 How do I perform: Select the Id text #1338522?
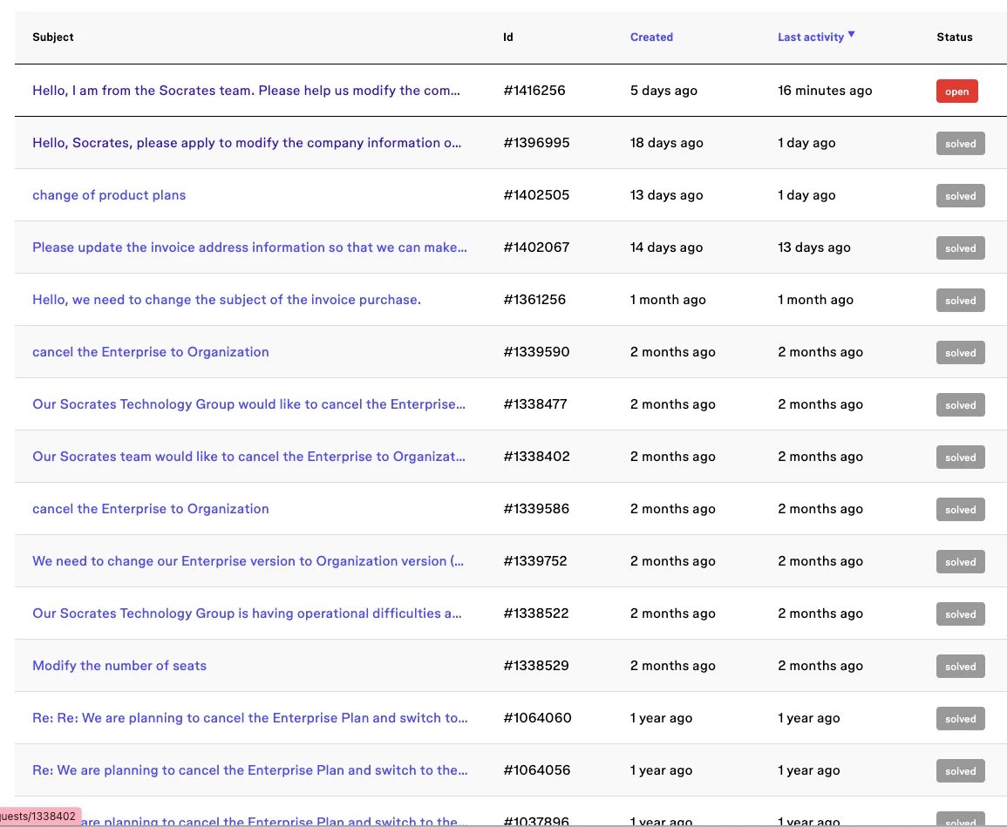click(536, 613)
